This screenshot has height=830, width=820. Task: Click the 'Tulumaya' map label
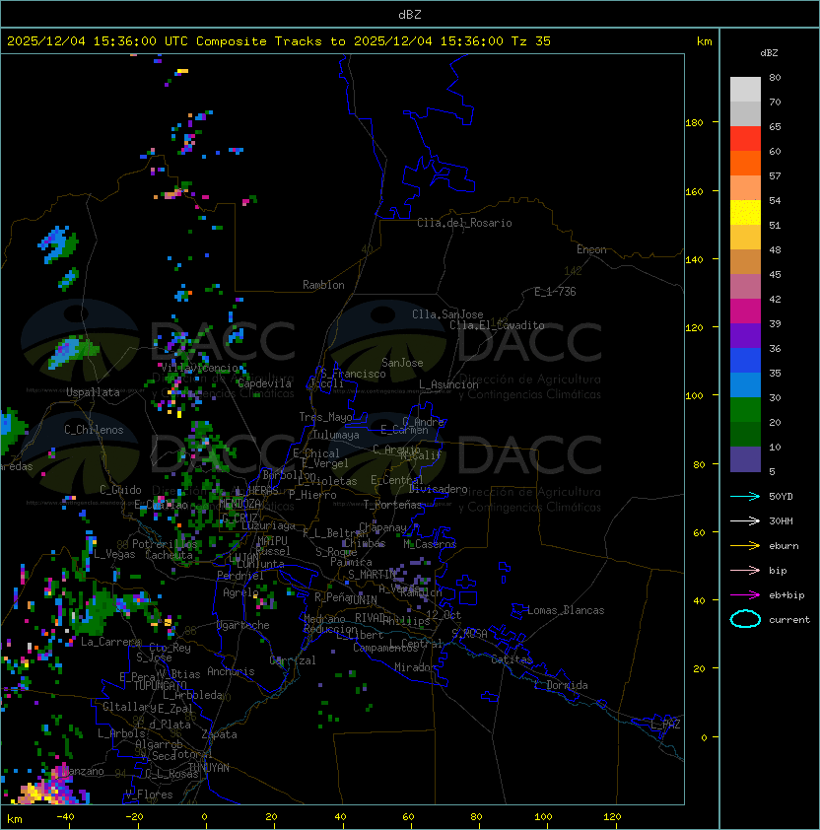click(336, 435)
